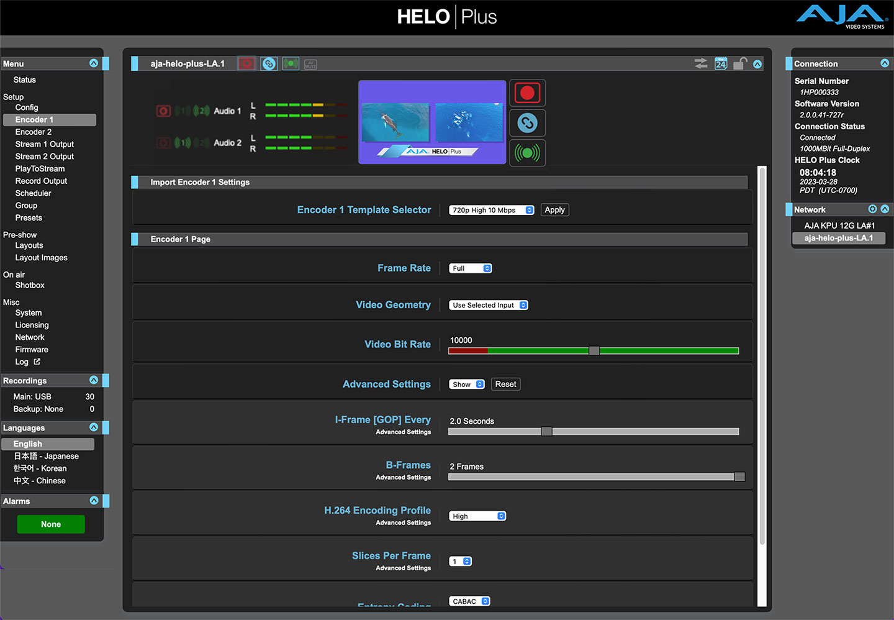Click the large green Stream button

tap(527, 153)
